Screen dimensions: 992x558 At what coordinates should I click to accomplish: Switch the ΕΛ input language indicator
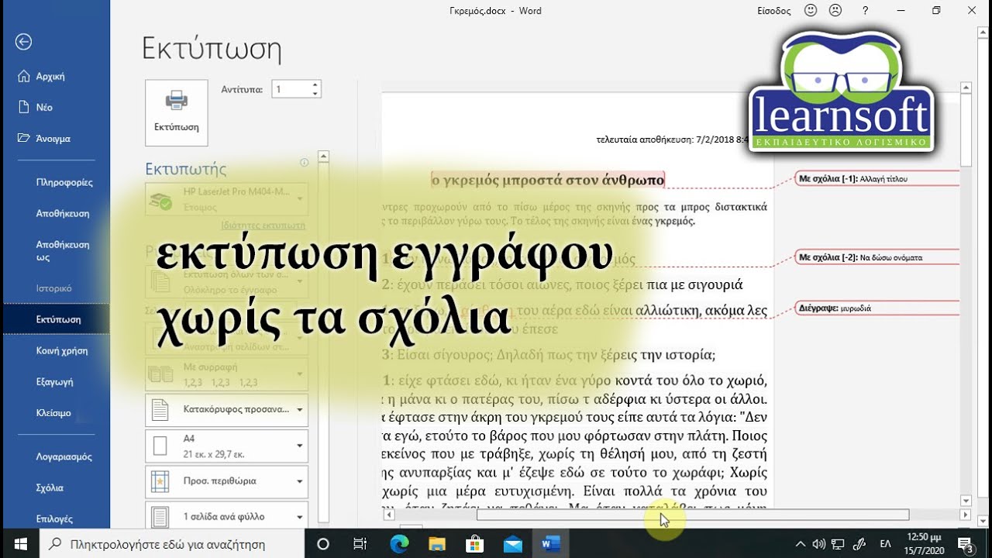(x=885, y=544)
